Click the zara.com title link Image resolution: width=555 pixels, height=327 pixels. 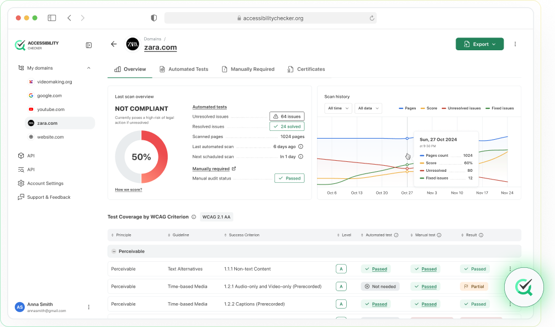click(x=160, y=48)
